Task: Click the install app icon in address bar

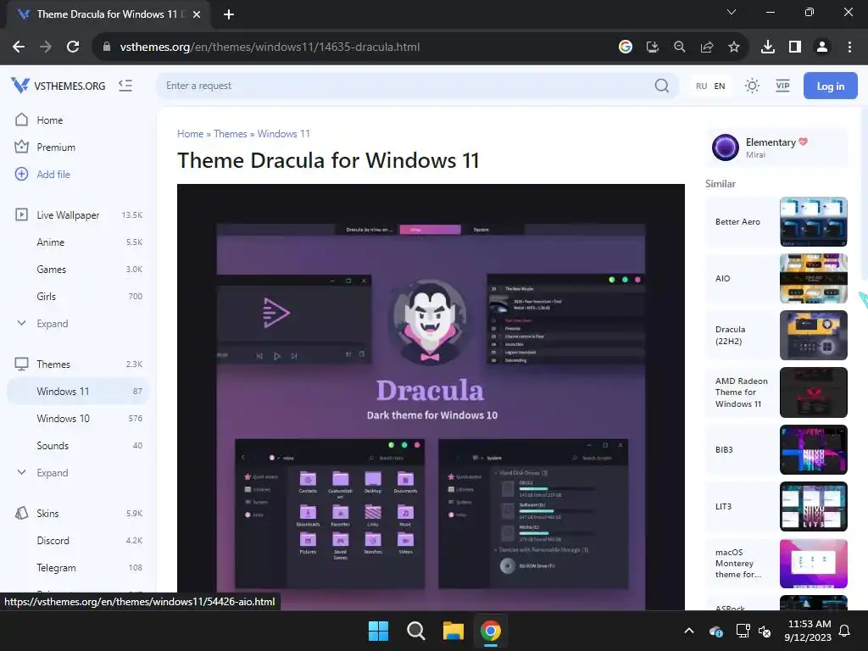Action: point(653,47)
